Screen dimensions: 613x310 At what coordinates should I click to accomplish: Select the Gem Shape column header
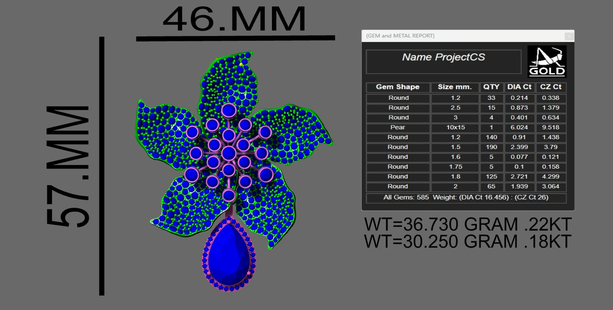point(398,87)
